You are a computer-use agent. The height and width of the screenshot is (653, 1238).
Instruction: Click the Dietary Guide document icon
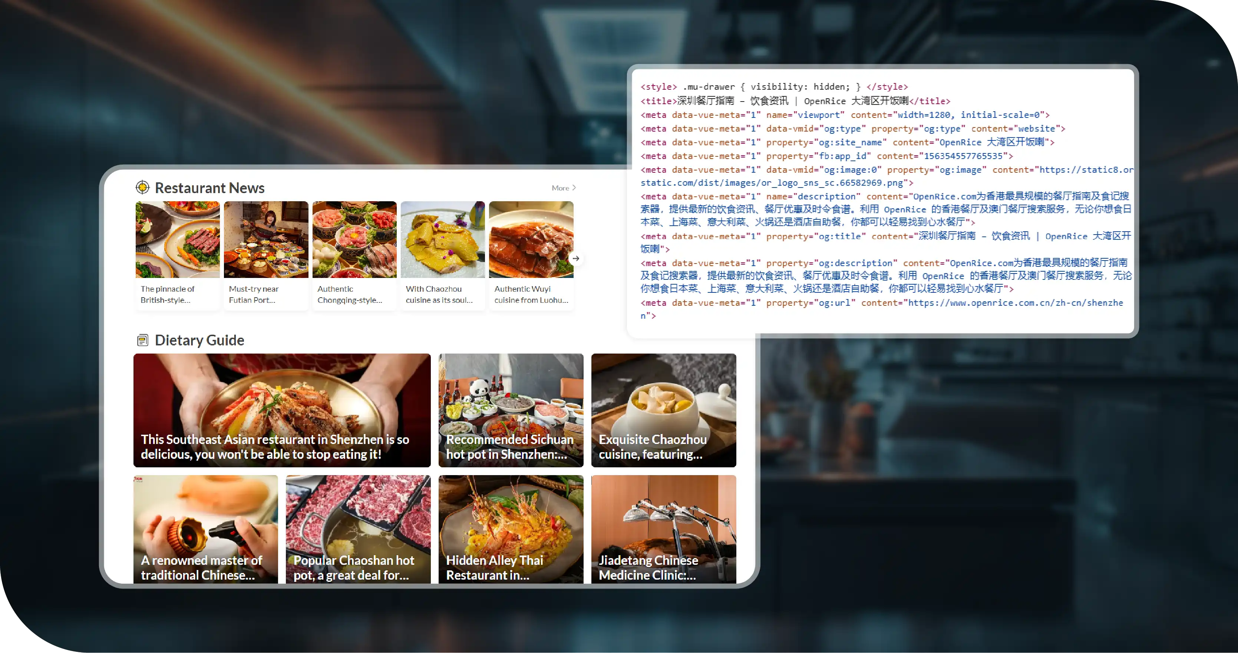[x=142, y=340]
